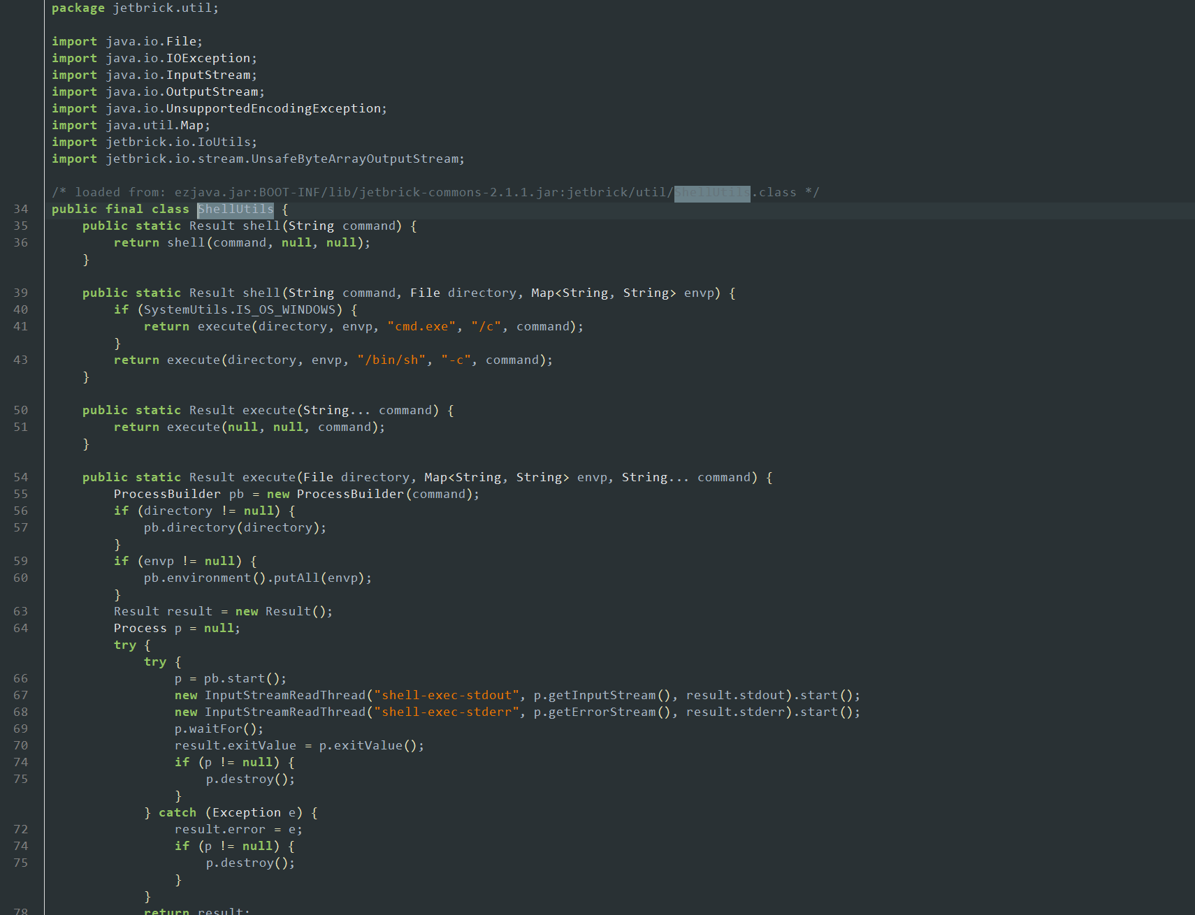Click the 'import jetbrick.io.IoUtils;' line
This screenshot has height=915, width=1195.
click(x=154, y=142)
